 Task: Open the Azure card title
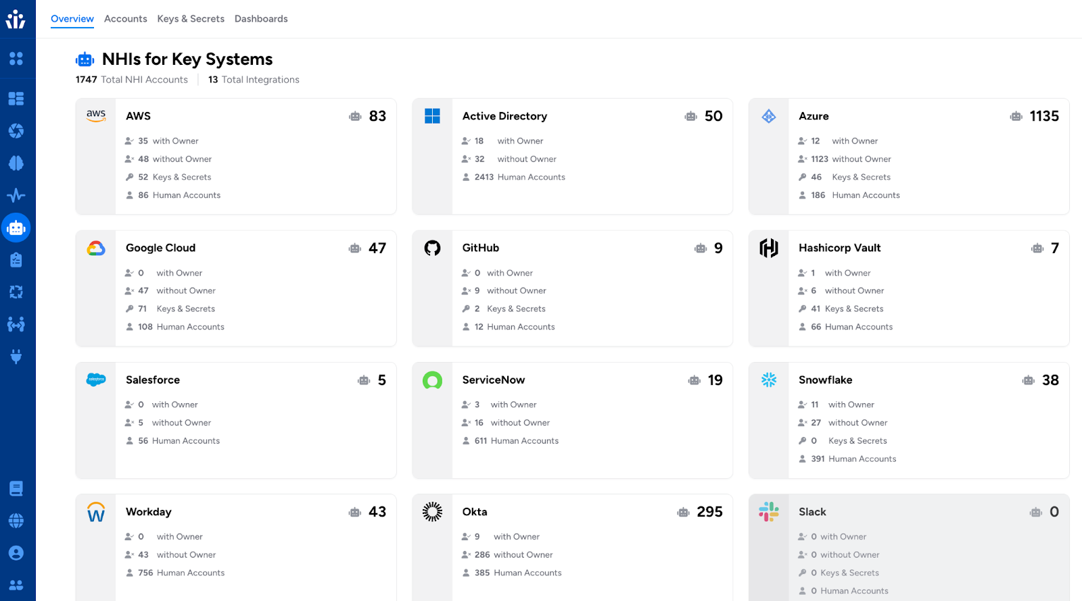click(x=814, y=116)
